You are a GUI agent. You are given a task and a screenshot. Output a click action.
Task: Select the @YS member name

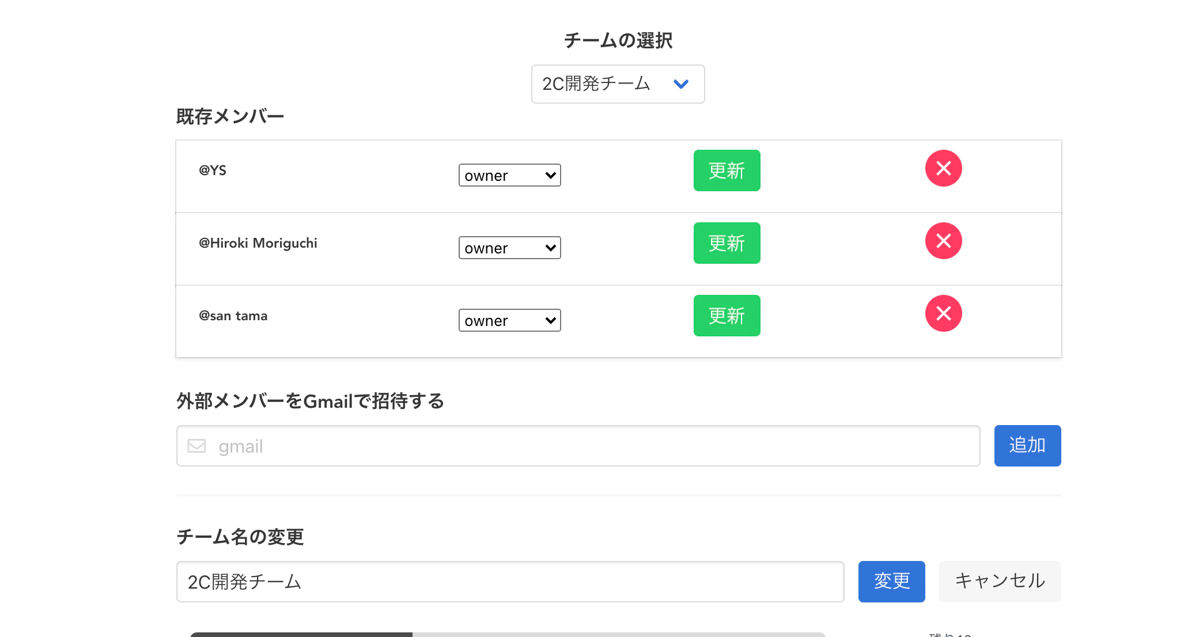coord(213,170)
